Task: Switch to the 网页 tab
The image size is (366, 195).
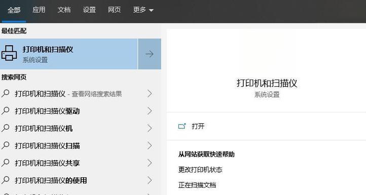Action: pos(114,10)
